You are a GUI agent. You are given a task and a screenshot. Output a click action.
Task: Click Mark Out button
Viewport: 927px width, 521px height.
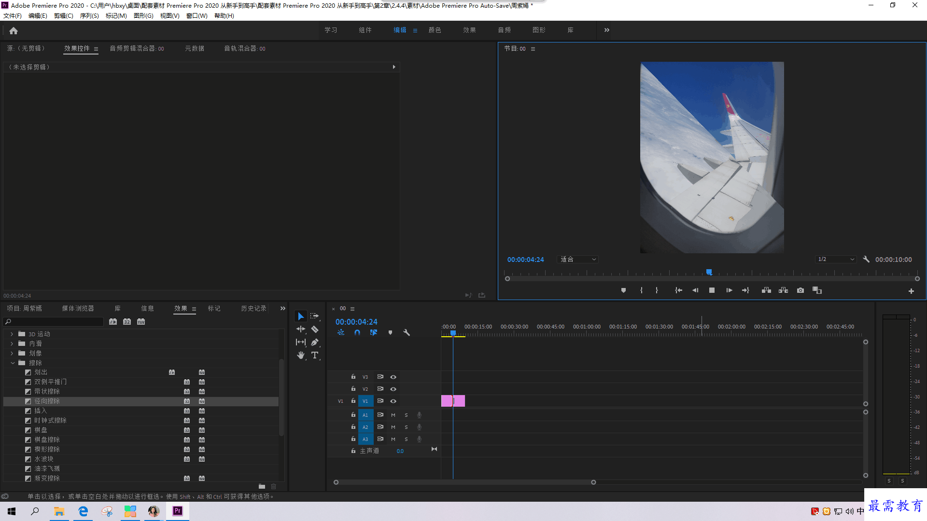pyautogui.click(x=657, y=290)
